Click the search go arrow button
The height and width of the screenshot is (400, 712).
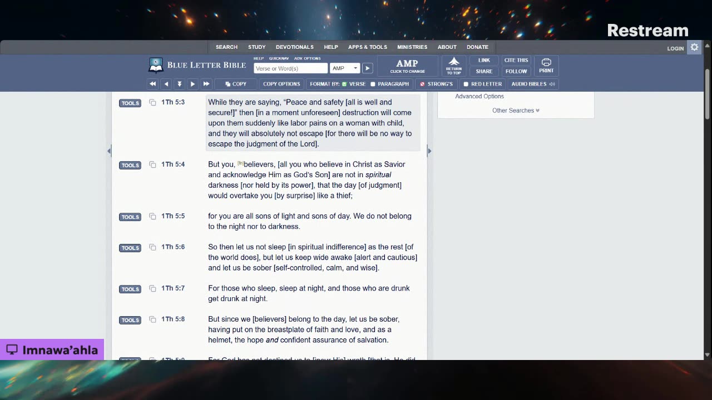click(x=367, y=68)
